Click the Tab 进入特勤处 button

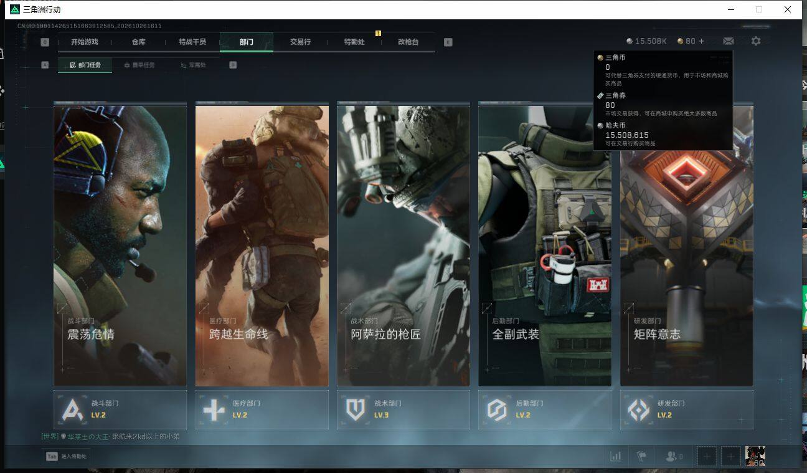click(66, 456)
